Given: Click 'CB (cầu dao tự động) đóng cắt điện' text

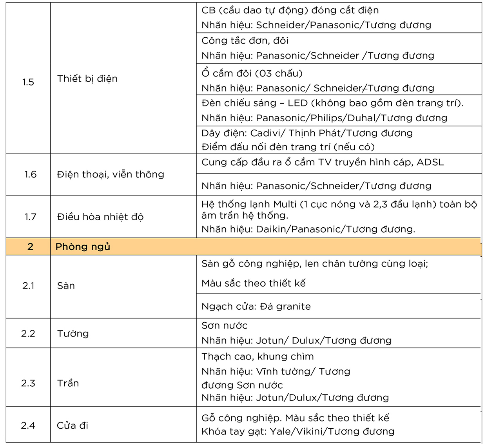Looking at the screenshot, I should (290, 10).
